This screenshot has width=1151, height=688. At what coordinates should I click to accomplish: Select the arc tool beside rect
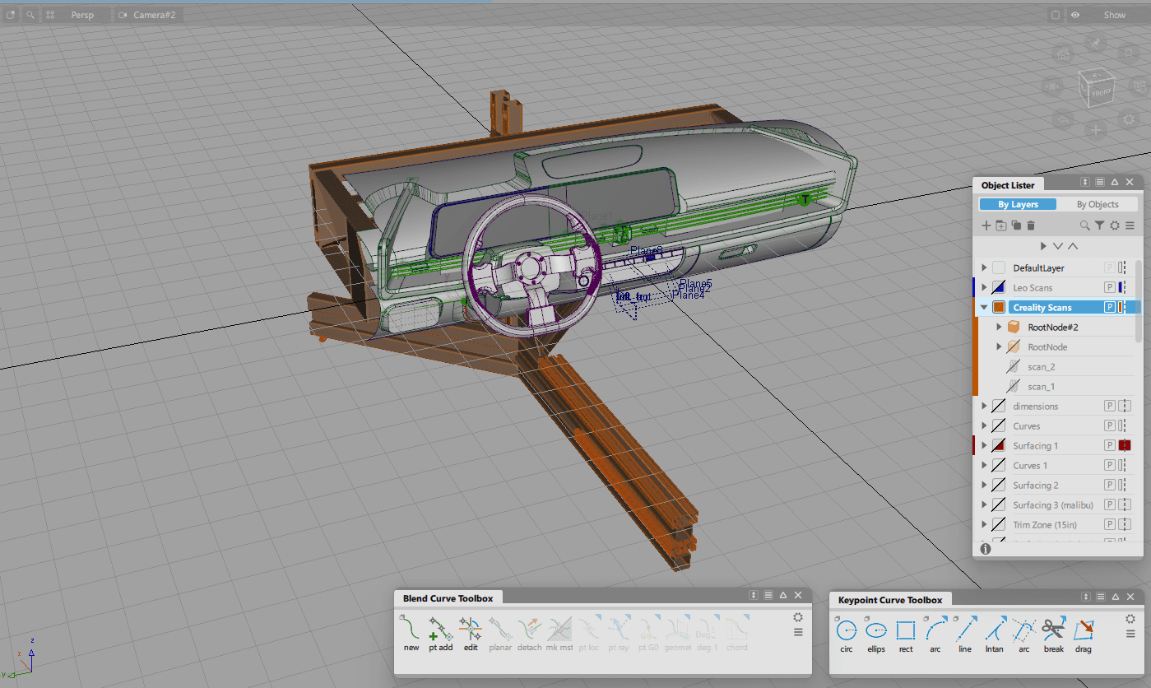coord(935,633)
